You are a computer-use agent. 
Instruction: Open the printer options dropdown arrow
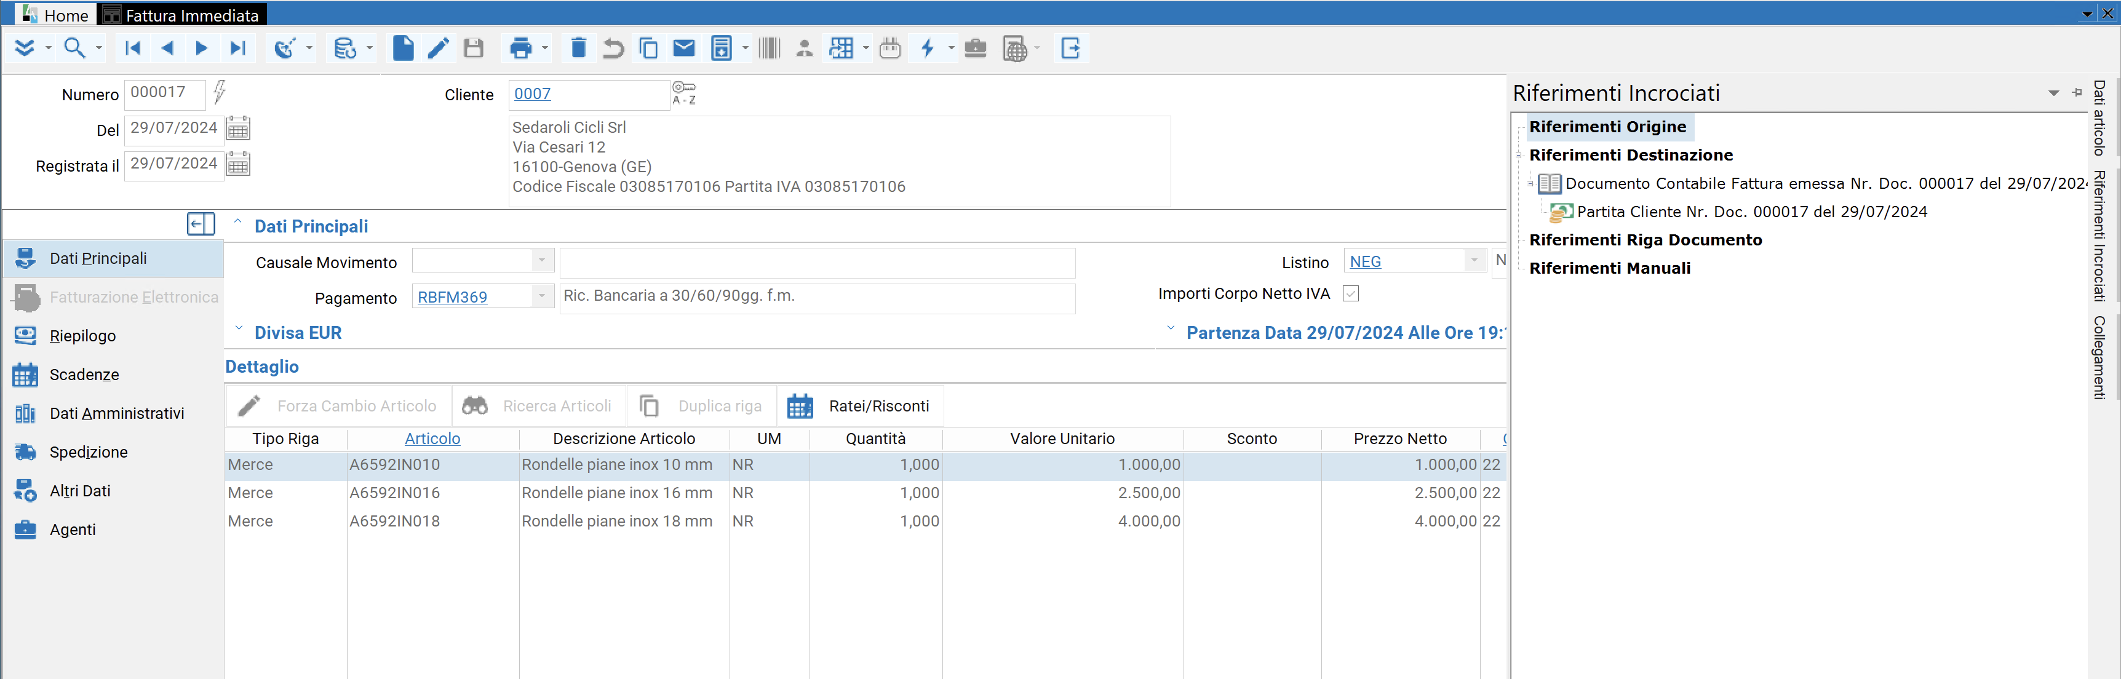pos(545,49)
